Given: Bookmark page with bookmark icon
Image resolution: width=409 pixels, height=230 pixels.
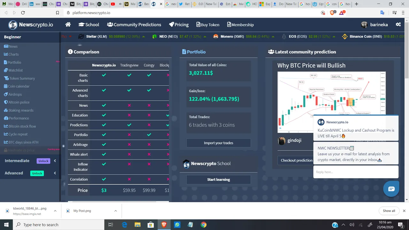Looking at the screenshot, I should click(x=58, y=13).
